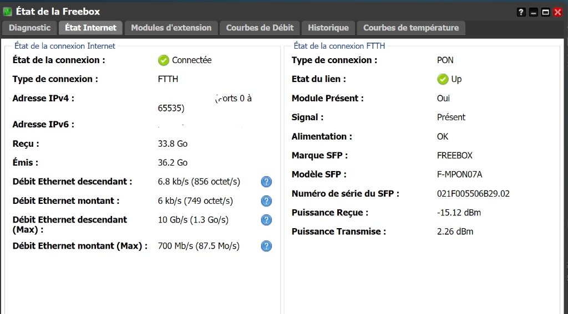Click the green Connectée status checkmark

[x=163, y=60]
